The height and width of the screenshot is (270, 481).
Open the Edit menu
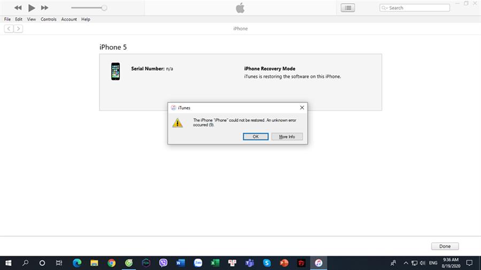19,19
